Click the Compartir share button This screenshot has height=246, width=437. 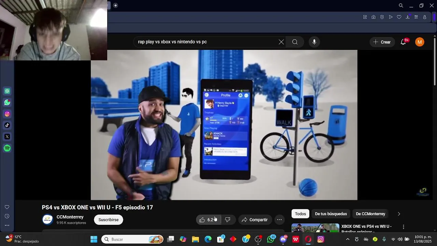[255, 220]
